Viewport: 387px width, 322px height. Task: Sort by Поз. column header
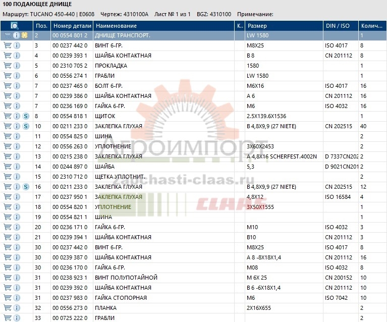[42, 26]
